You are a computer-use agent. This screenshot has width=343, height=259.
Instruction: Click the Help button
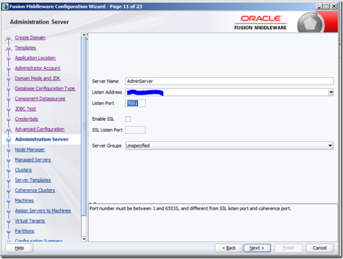click(19, 248)
